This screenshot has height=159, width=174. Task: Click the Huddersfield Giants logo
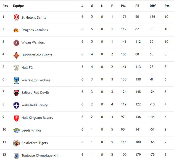coord(16,55)
